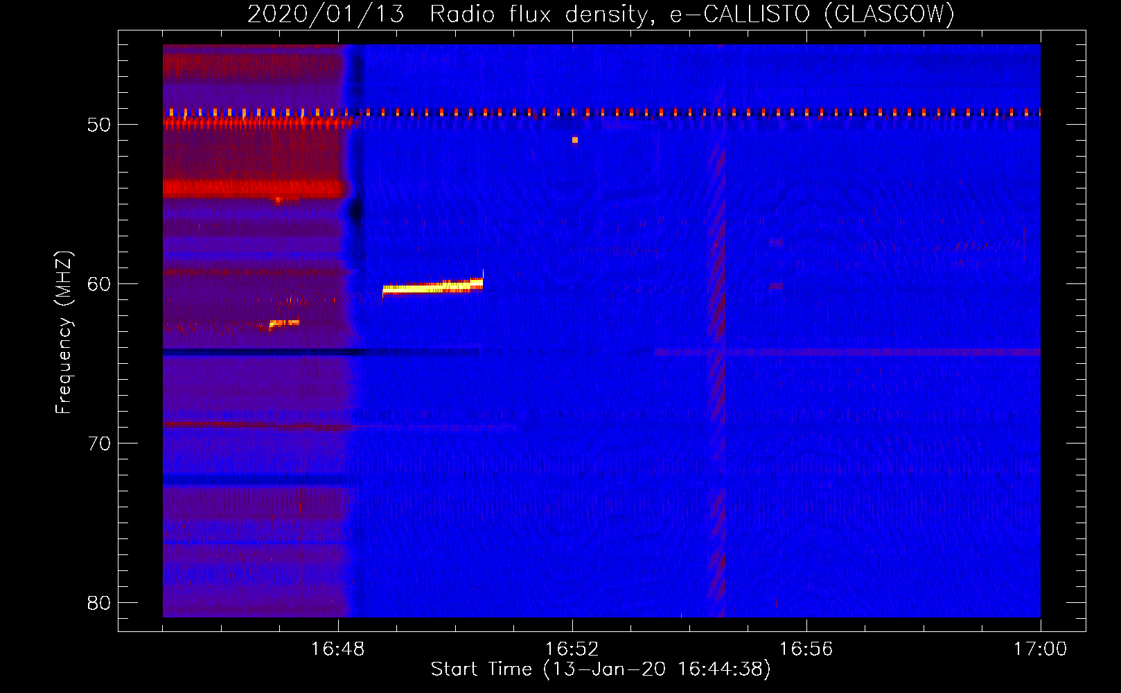The width and height of the screenshot is (1121, 693).
Task: Click the '60' frequency tick label
Action: click(x=99, y=284)
